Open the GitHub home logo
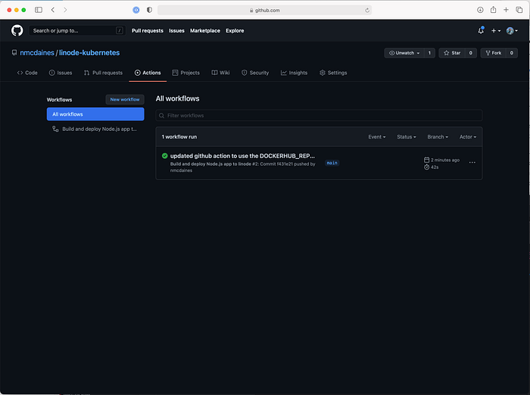The height and width of the screenshot is (395, 530). click(17, 30)
